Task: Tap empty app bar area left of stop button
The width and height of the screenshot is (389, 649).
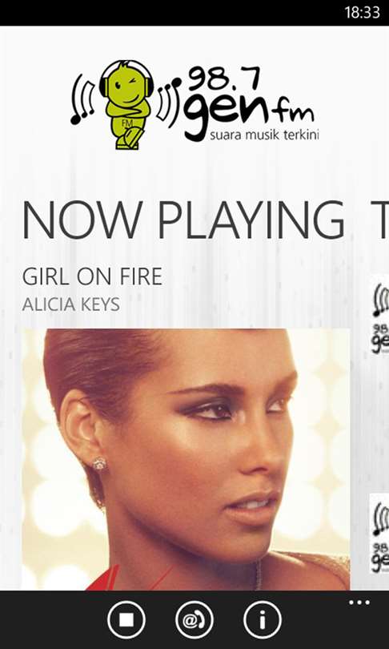Action: point(52,620)
